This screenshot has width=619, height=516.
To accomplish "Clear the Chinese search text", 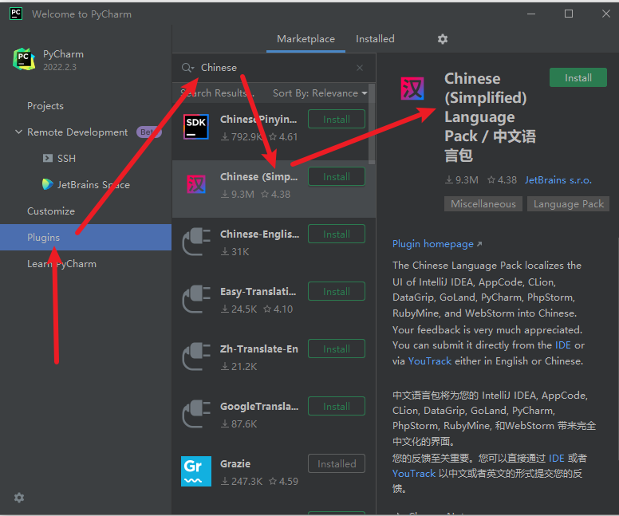I will [x=360, y=68].
